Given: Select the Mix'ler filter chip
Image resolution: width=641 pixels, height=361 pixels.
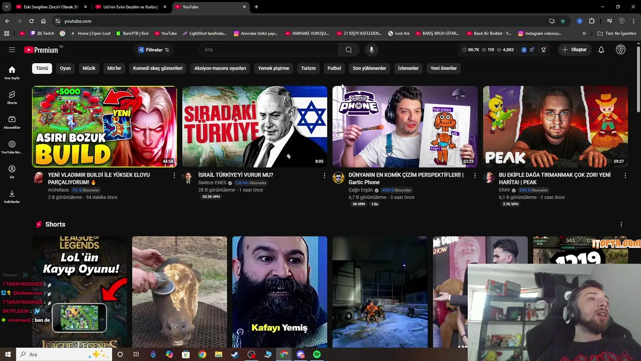Looking at the screenshot, I should (x=114, y=68).
